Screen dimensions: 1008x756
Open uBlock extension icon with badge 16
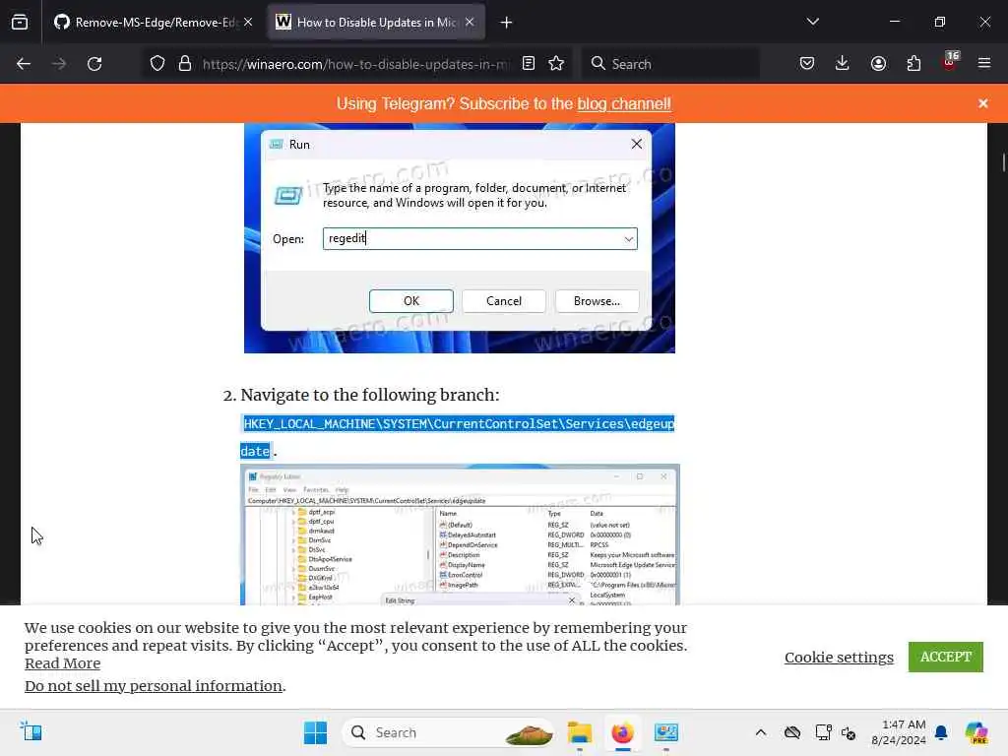point(950,62)
